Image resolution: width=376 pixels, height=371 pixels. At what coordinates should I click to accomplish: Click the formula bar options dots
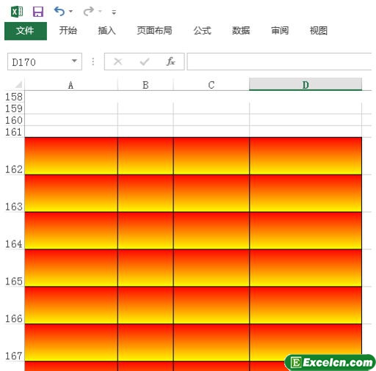coord(93,62)
